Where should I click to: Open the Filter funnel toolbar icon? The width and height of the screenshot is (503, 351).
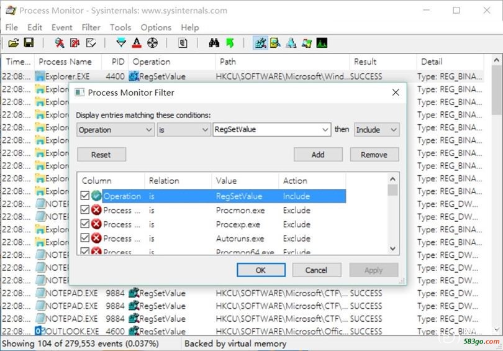tap(121, 43)
